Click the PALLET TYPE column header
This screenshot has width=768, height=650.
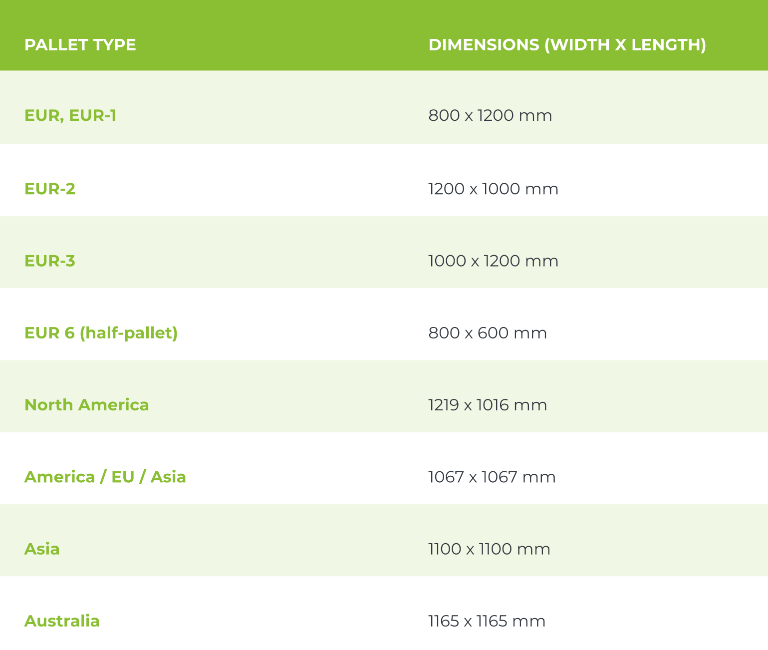pos(80,45)
